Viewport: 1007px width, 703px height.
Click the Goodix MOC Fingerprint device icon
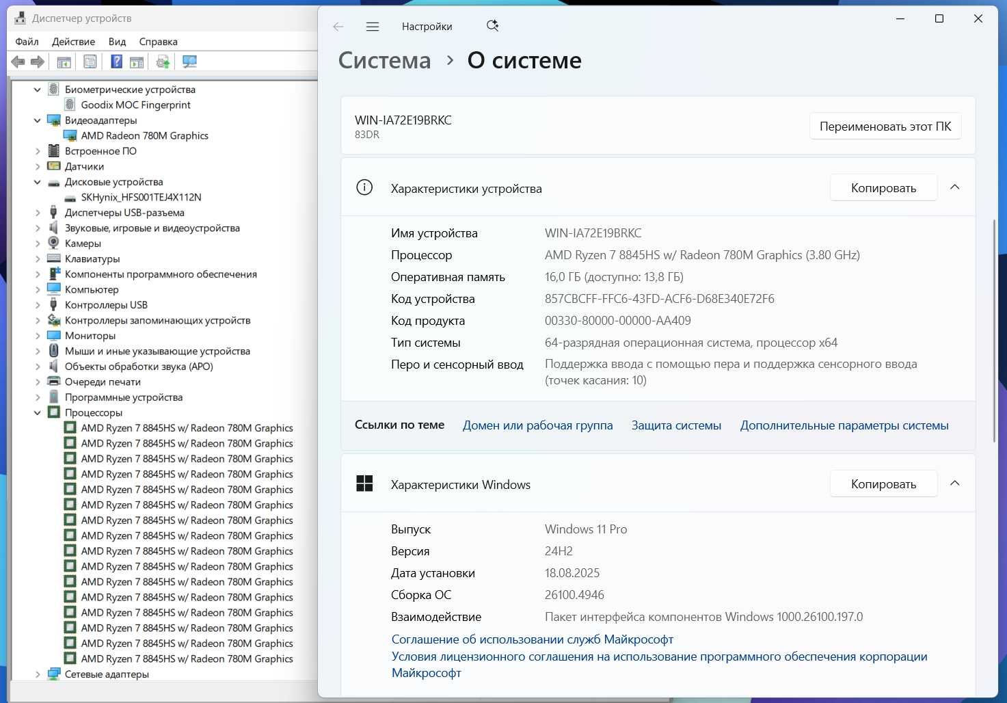point(70,105)
